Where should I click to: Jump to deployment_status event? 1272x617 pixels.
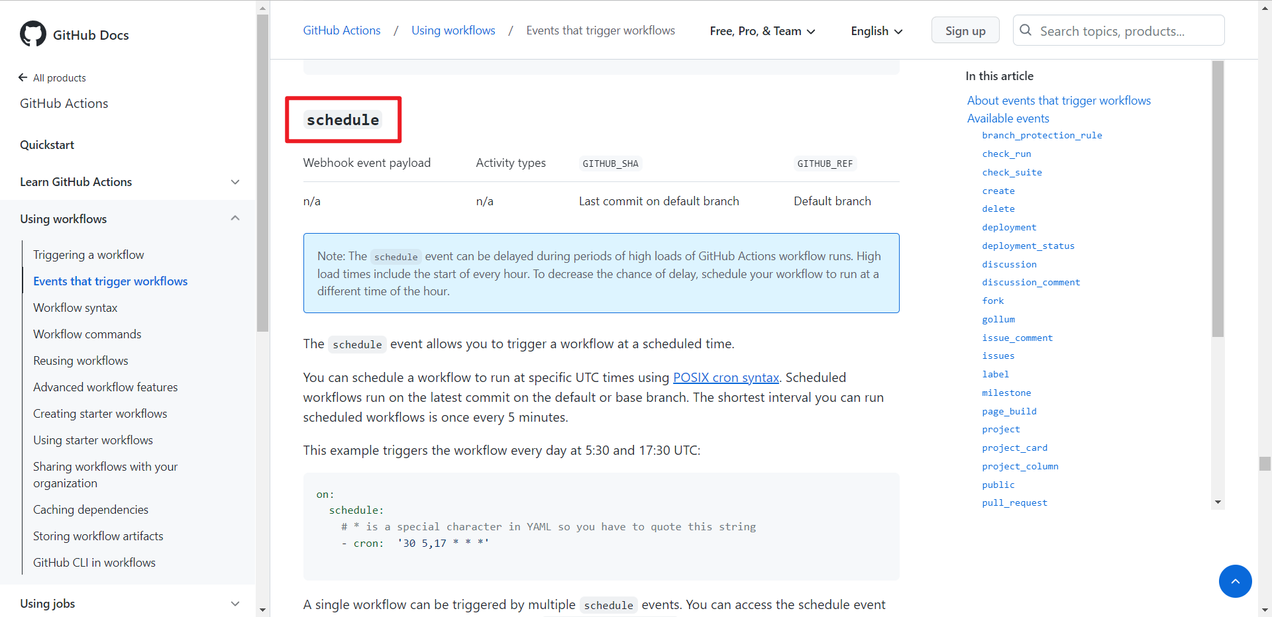point(1028,246)
